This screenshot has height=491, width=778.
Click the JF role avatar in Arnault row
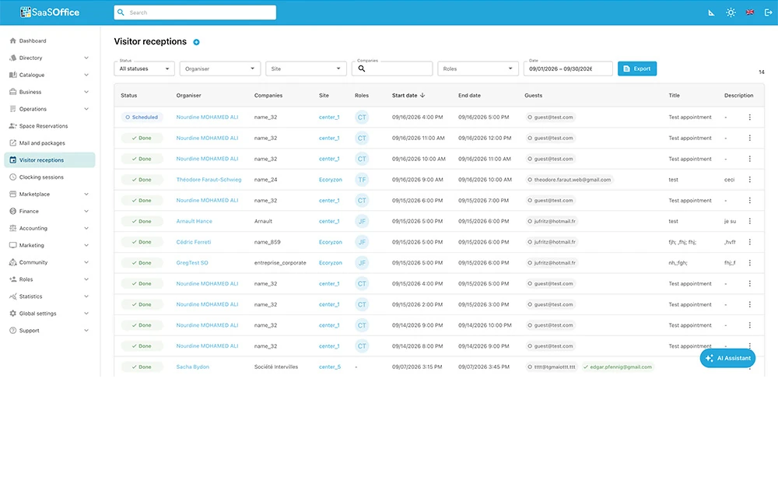coord(362,222)
